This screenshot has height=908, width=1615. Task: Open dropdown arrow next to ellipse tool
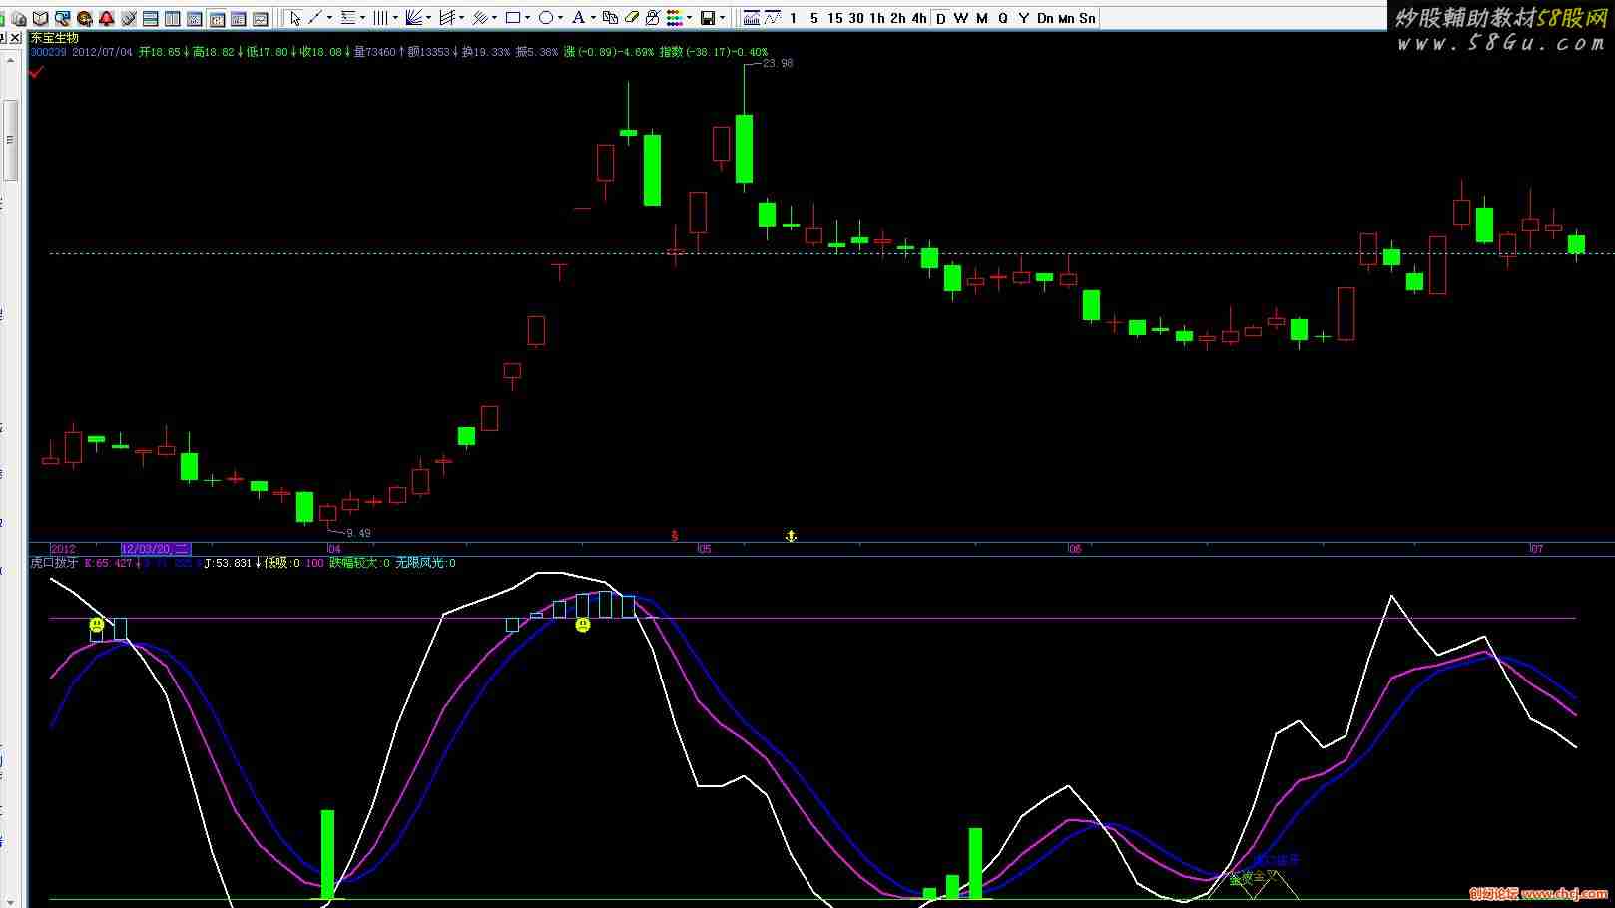coord(561,18)
